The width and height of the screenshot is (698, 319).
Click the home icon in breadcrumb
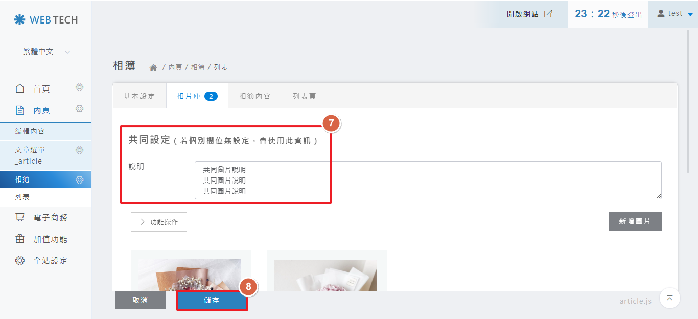(153, 67)
